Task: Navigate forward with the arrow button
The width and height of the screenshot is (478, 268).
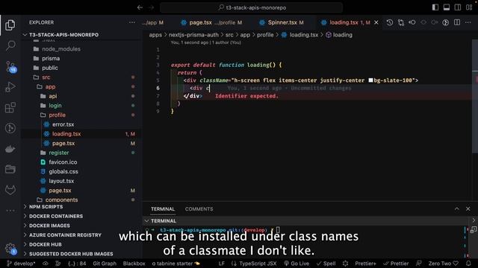Action: pyautogui.click(x=152, y=7)
